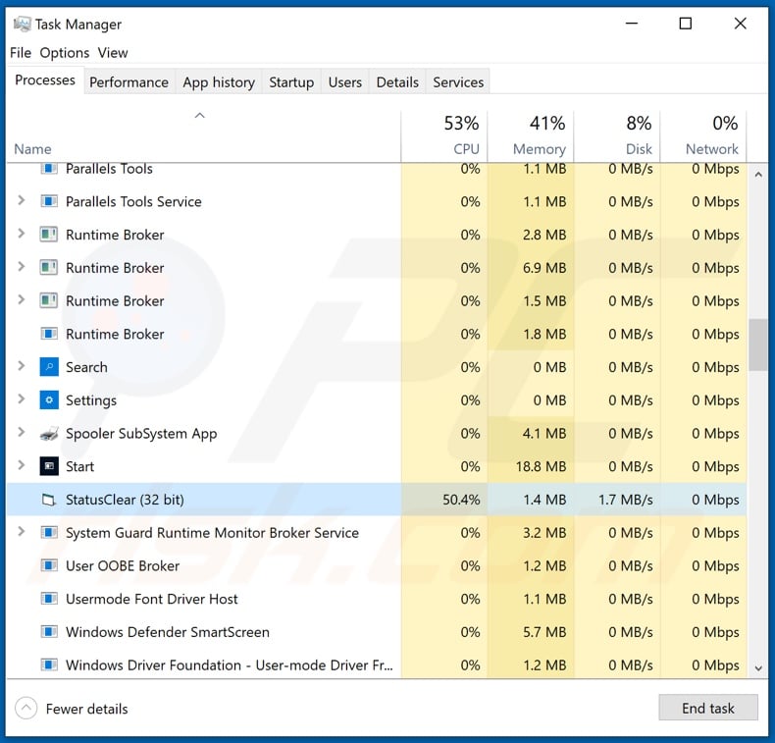Expand the Search process group
Viewport: 775px width, 743px height.
(22, 366)
